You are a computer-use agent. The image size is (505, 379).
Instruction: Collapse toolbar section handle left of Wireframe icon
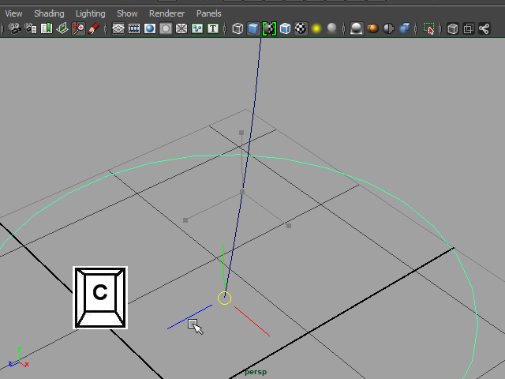(x=225, y=28)
